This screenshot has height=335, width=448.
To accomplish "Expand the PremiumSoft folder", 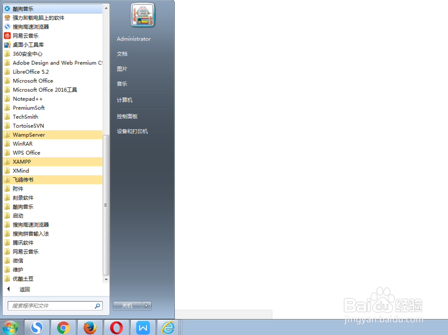I will coord(52,107).
